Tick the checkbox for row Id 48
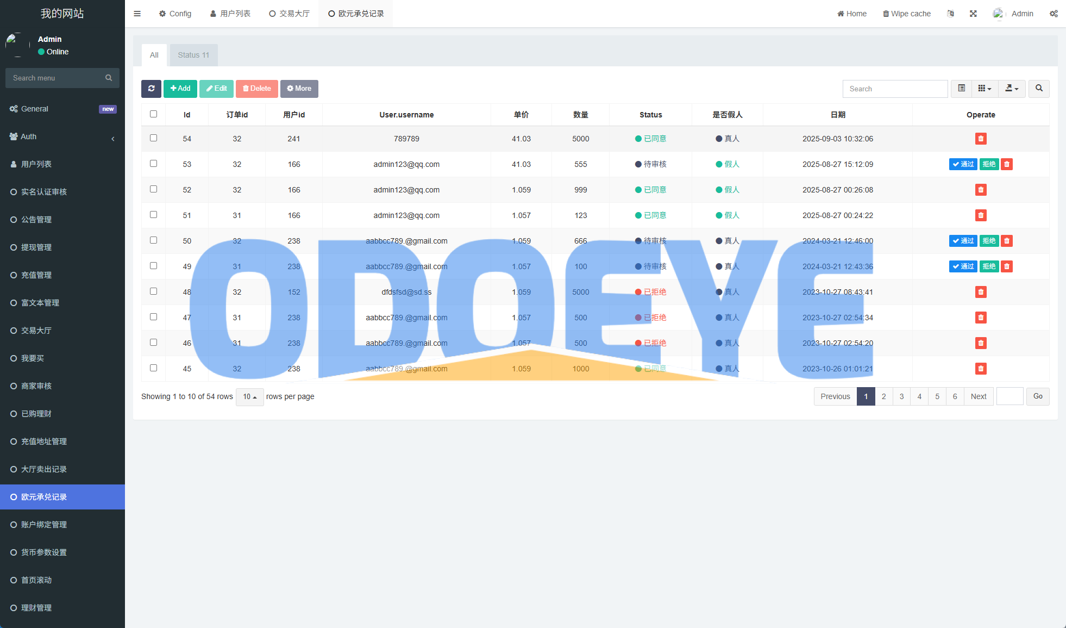This screenshot has width=1066, height=628. click(153, 291)
